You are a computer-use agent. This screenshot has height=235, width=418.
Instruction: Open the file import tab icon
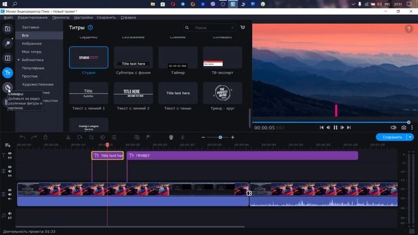click(x=7, y=29)
